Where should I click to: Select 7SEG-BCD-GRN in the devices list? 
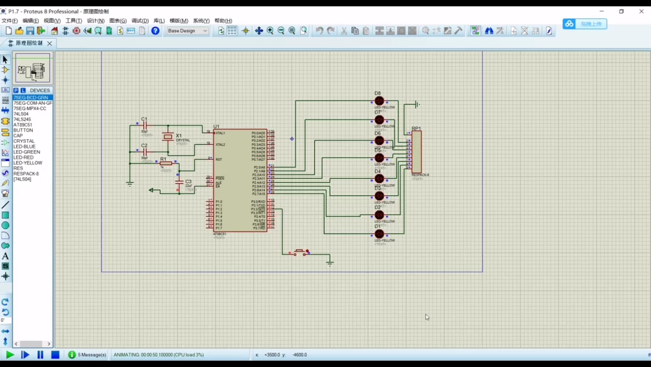pyautogui.click(x=33, y=98)
